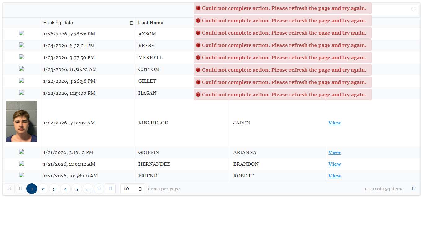Select page 5 in the pager

(x=77, y=189)
